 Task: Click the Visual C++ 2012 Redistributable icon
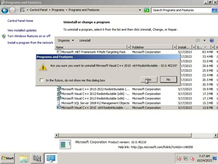[59, 93]
